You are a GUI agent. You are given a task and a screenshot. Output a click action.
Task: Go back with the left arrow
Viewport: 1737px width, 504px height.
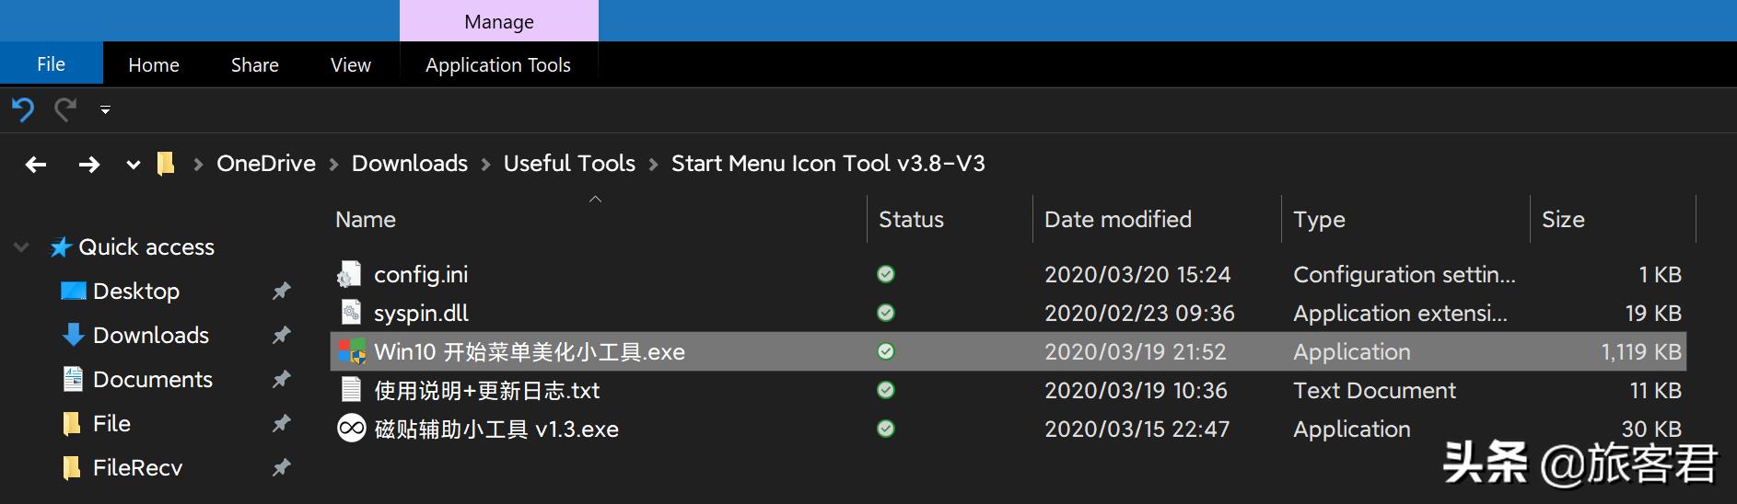[36, 165]
